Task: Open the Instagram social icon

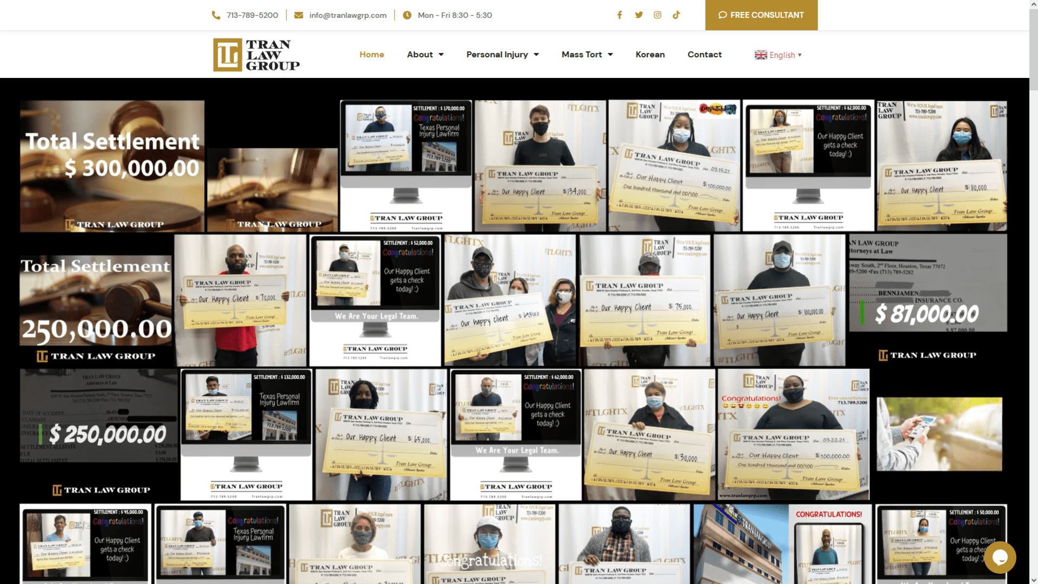Action: [x=657, y=15]
